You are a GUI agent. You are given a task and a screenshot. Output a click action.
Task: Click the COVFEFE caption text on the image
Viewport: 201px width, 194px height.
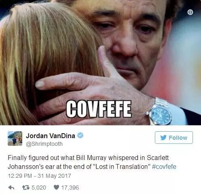99,109
